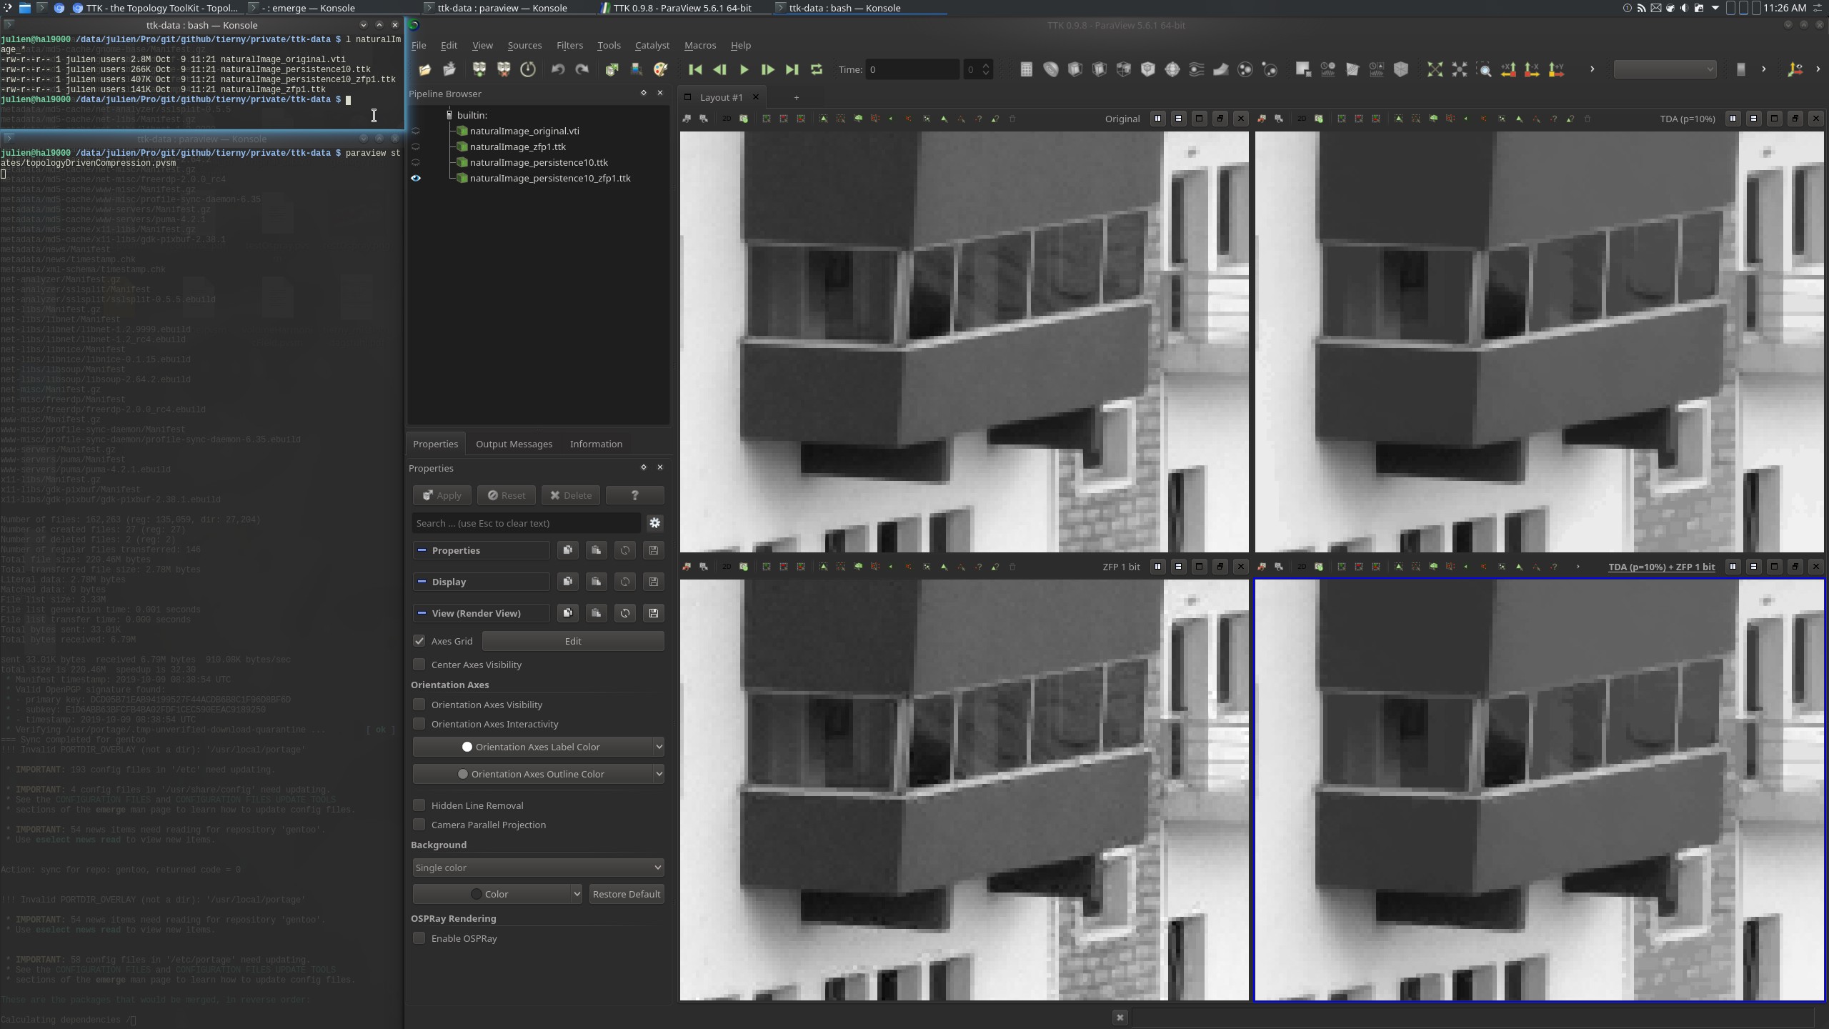1829x1029 pixels.
Task: Open color palette loader icon
Action: [x=660, y=69]
